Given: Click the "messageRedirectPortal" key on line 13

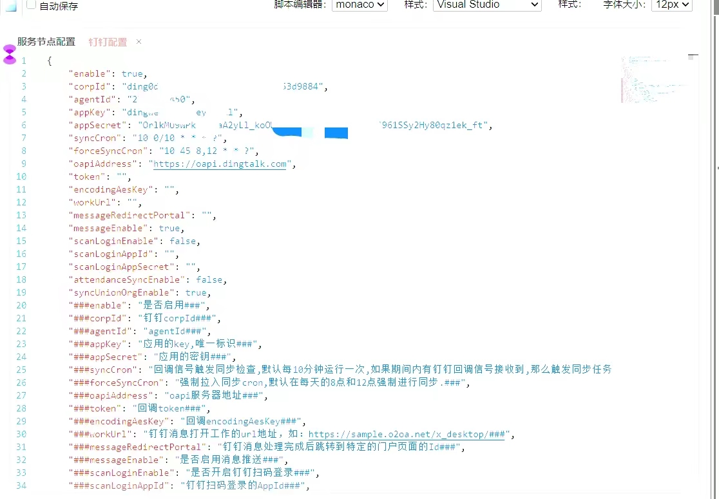Looking at the screenshot, I should coord(129,215).
